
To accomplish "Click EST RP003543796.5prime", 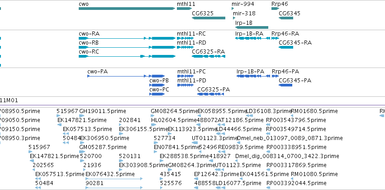I will [x=268, y=125].
